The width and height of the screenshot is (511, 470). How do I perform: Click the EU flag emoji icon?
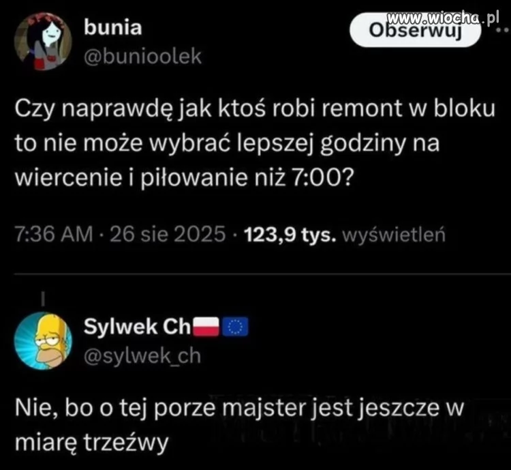pyautogui.click(x=235, y=326)
